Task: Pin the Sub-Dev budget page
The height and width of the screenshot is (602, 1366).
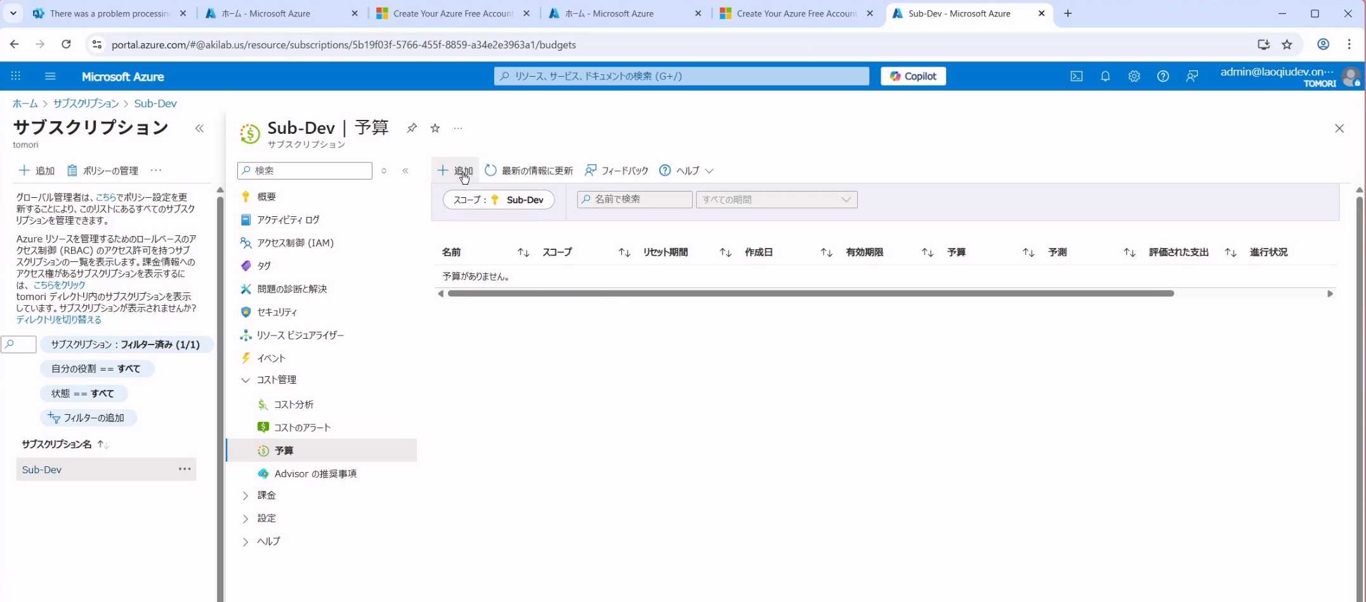Action: coord(412,128)
